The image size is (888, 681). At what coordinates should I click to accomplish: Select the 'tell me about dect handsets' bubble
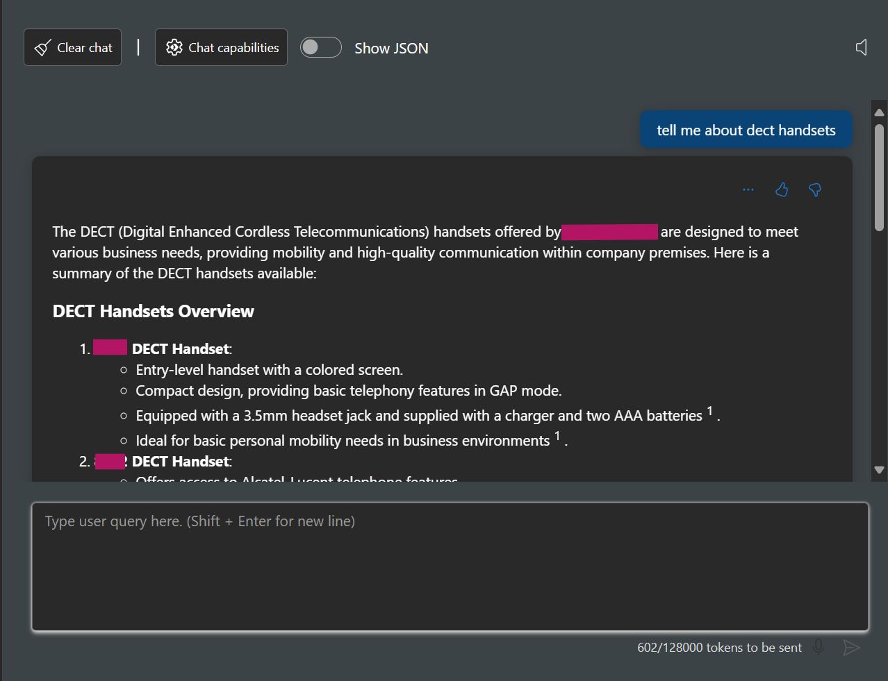[x=746, y=130]
